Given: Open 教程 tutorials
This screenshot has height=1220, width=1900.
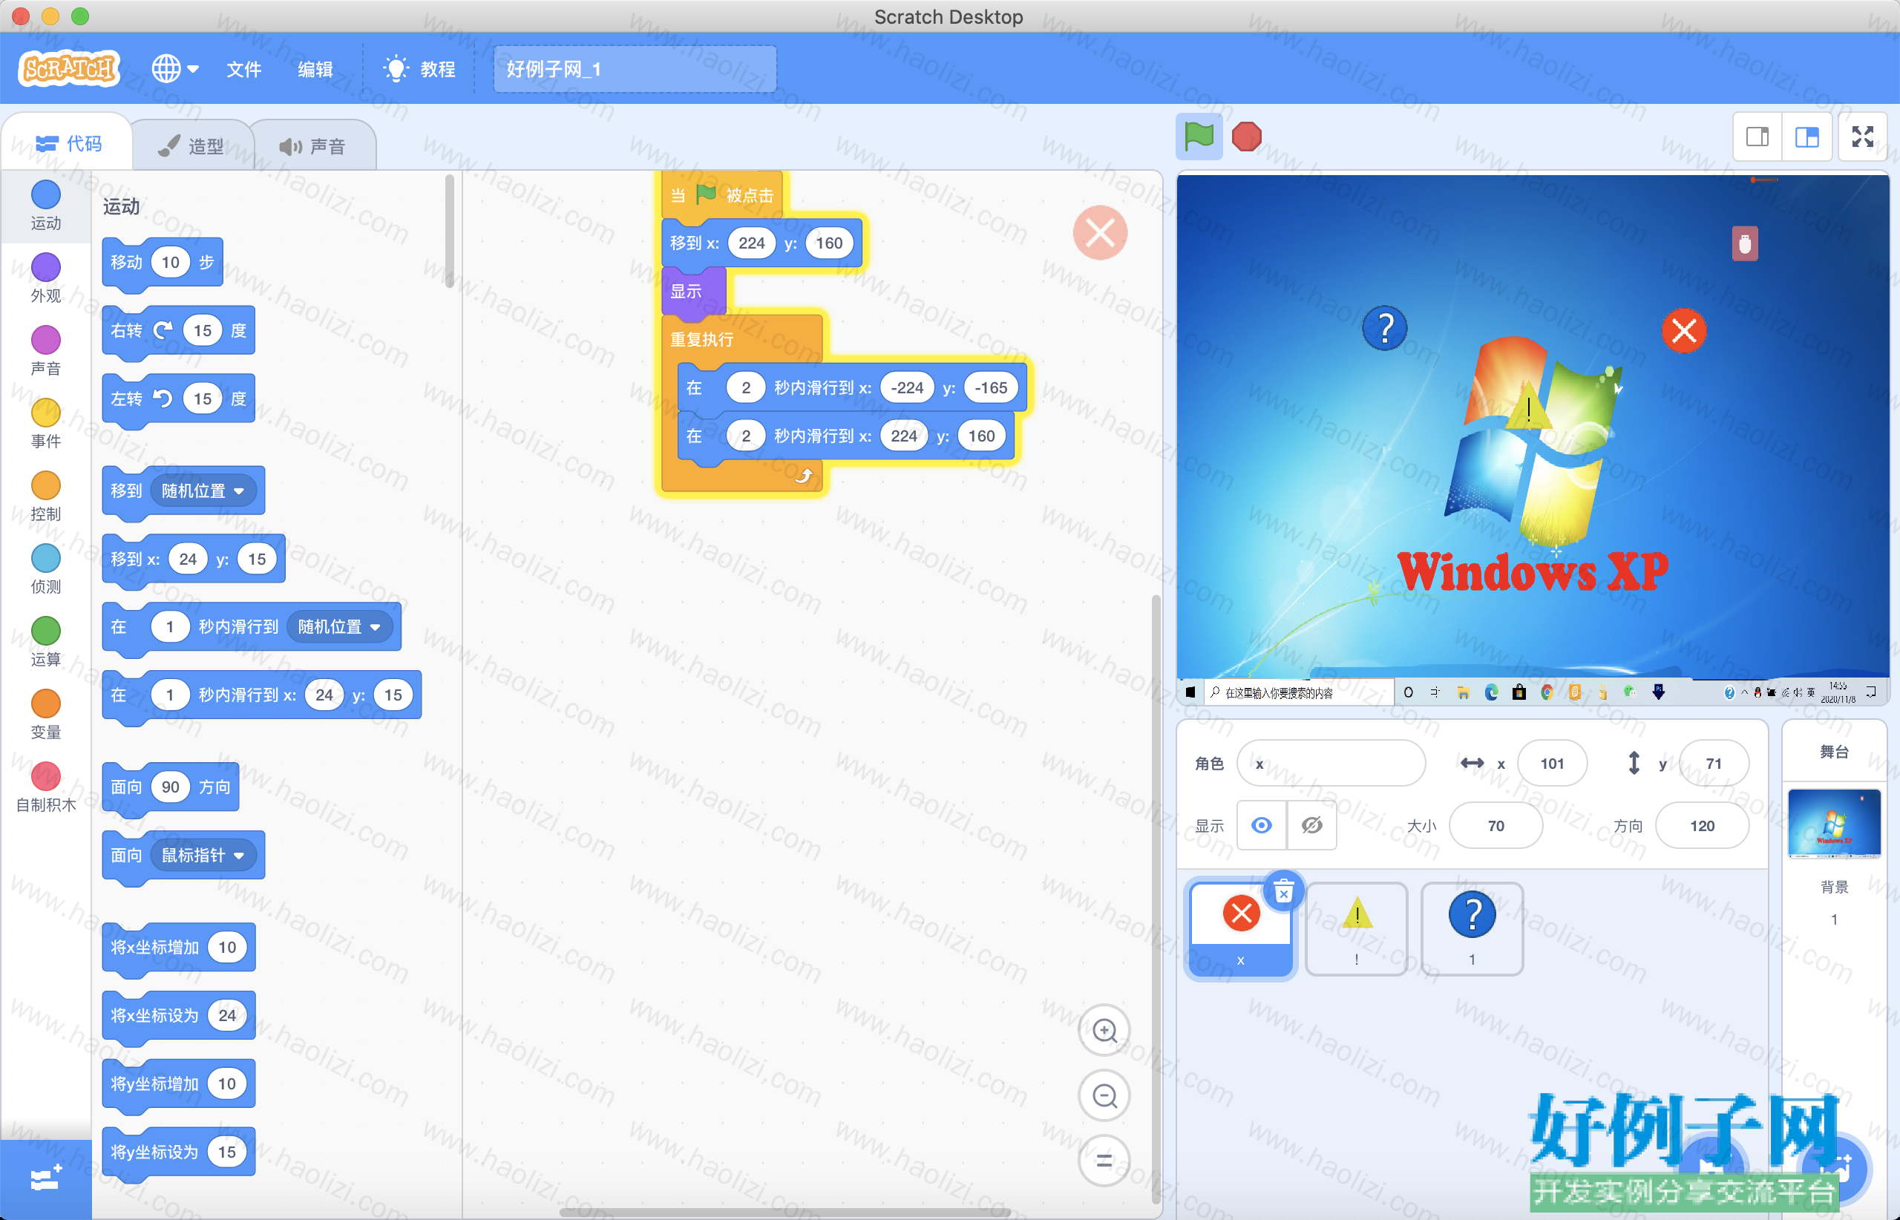Looking at the screenshot, I should (x=419, y=69).
